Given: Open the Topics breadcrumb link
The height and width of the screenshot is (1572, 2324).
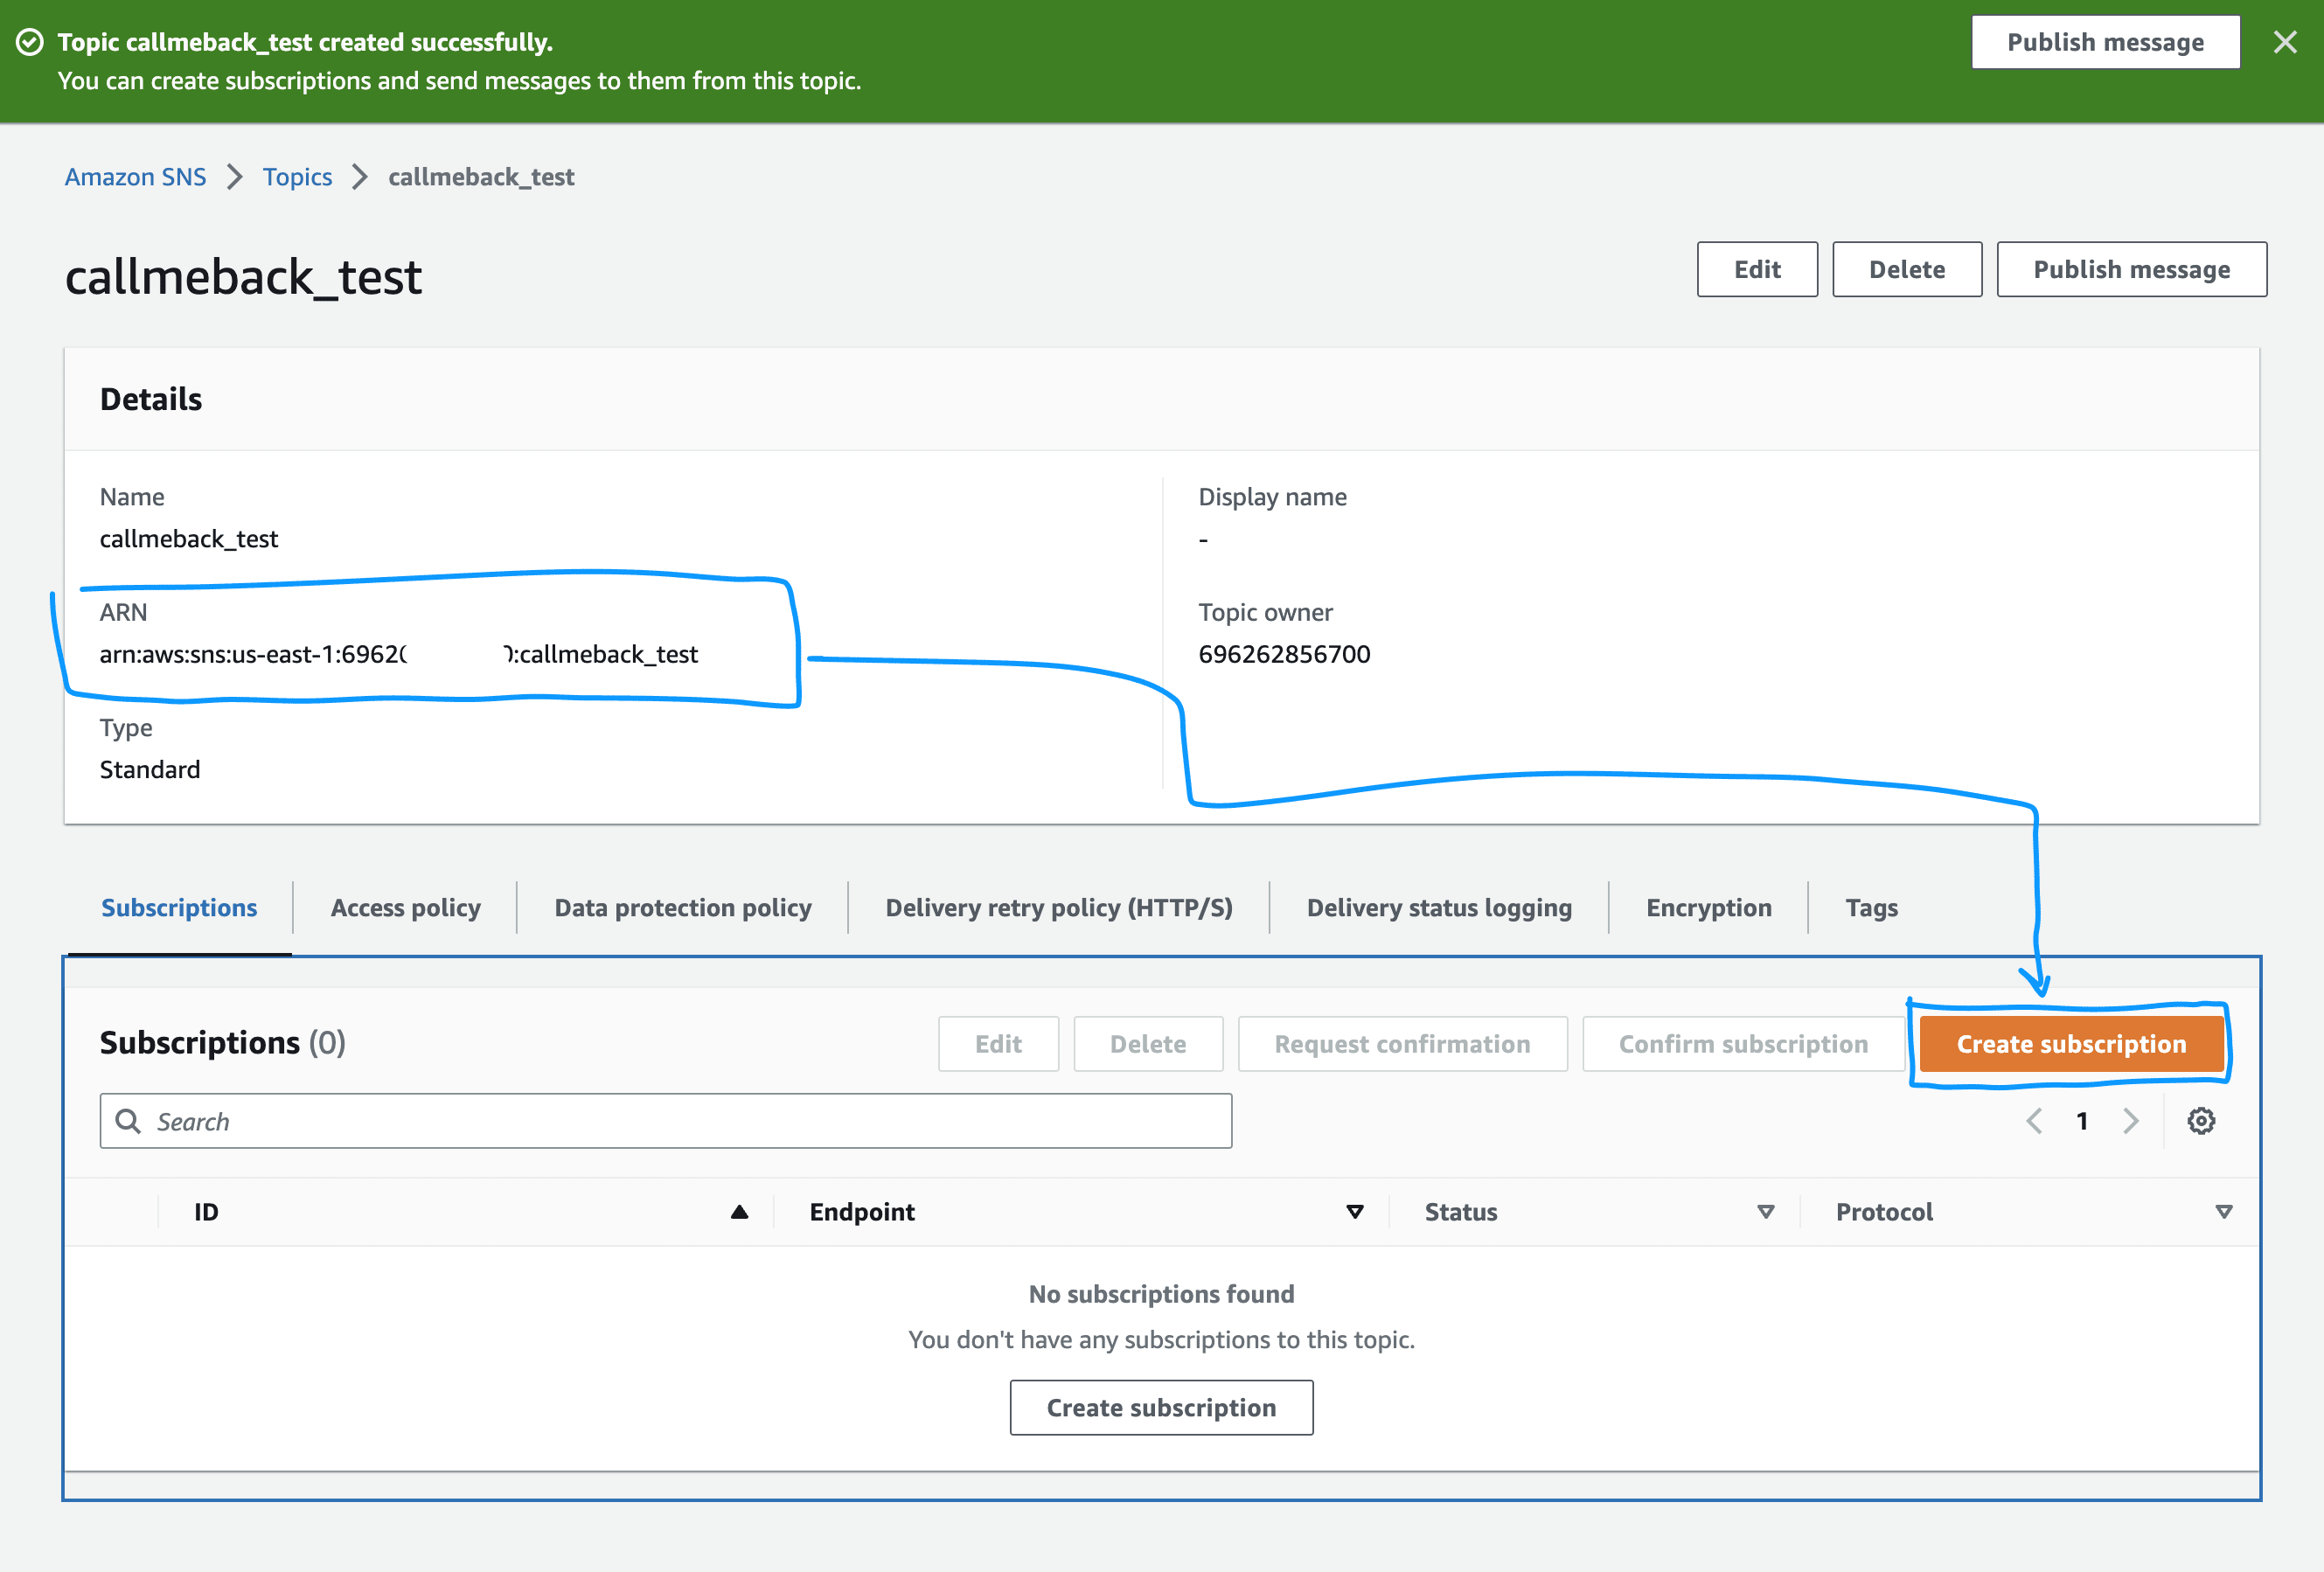Looking at the screenshot, I should (297, 177).
